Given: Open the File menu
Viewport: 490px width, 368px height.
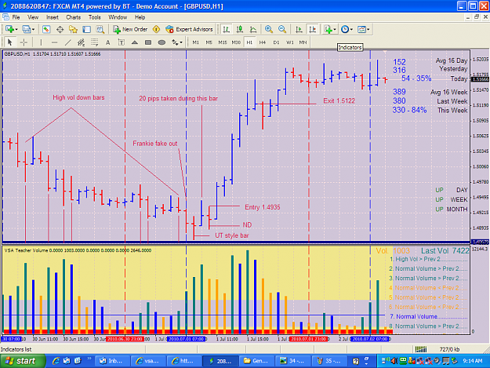Looking at the screenshot, I should coord(16,17).
